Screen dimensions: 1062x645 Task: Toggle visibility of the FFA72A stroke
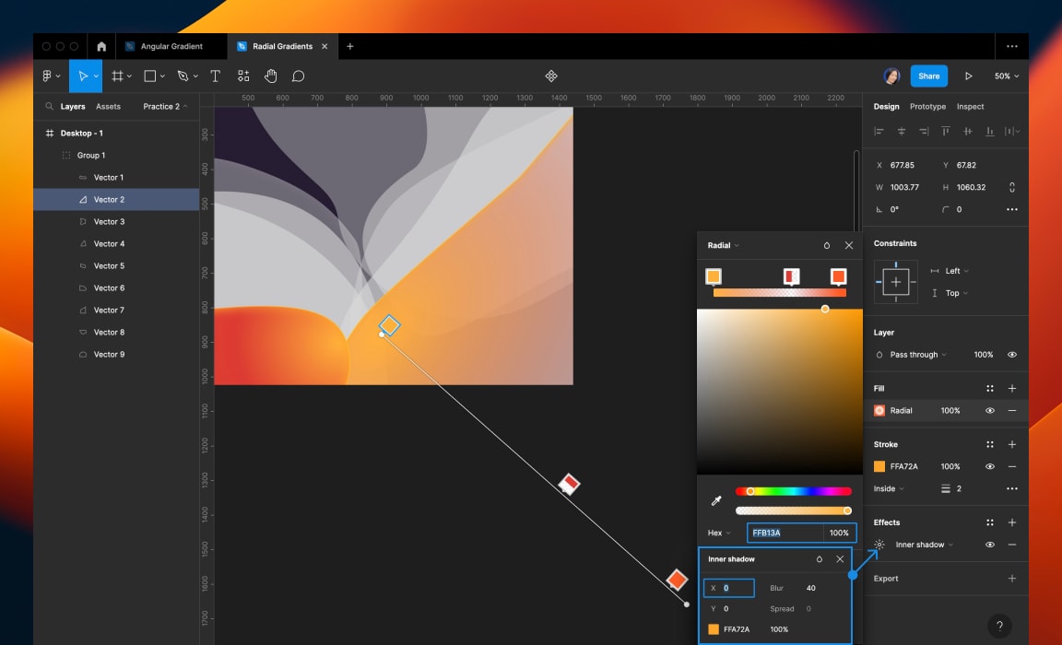coord(989,466)
